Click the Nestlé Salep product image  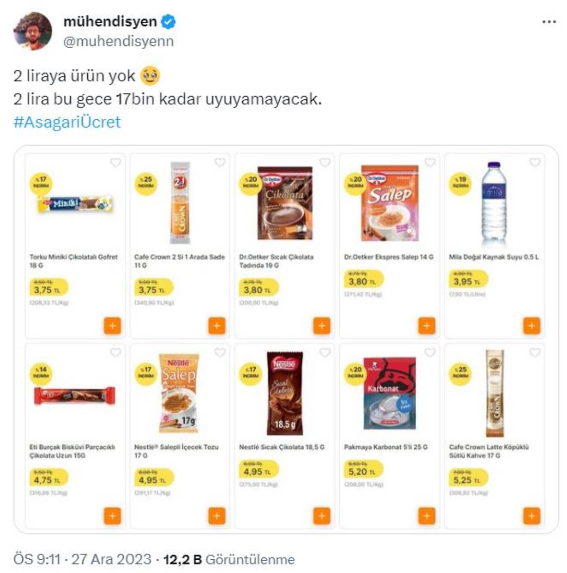[x=179, y=392]
